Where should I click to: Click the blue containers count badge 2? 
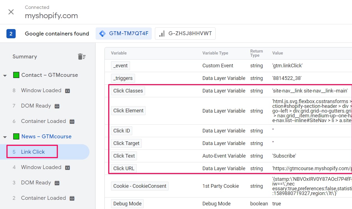tap(11, 34)
